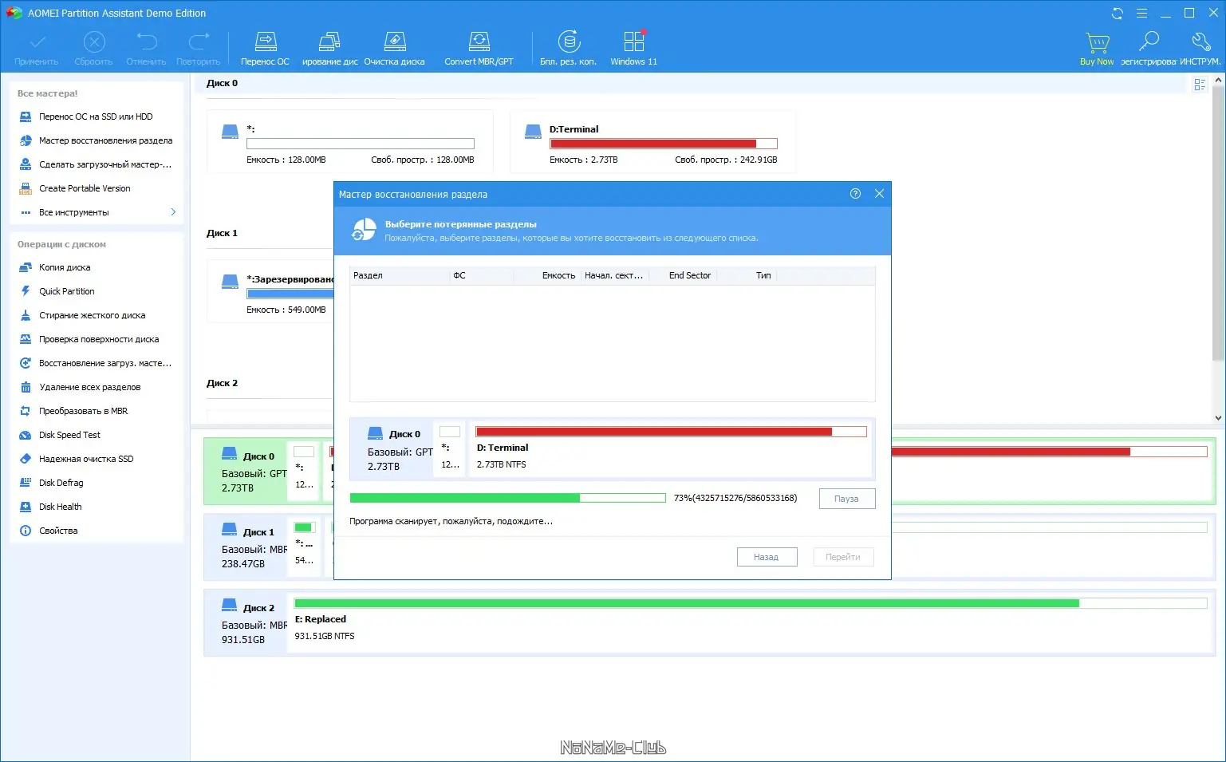This screenshot has height=762, width=1226.
Task: Open the free backup (Бпл. рез. коп.) tool
Action: coord(568,48)
